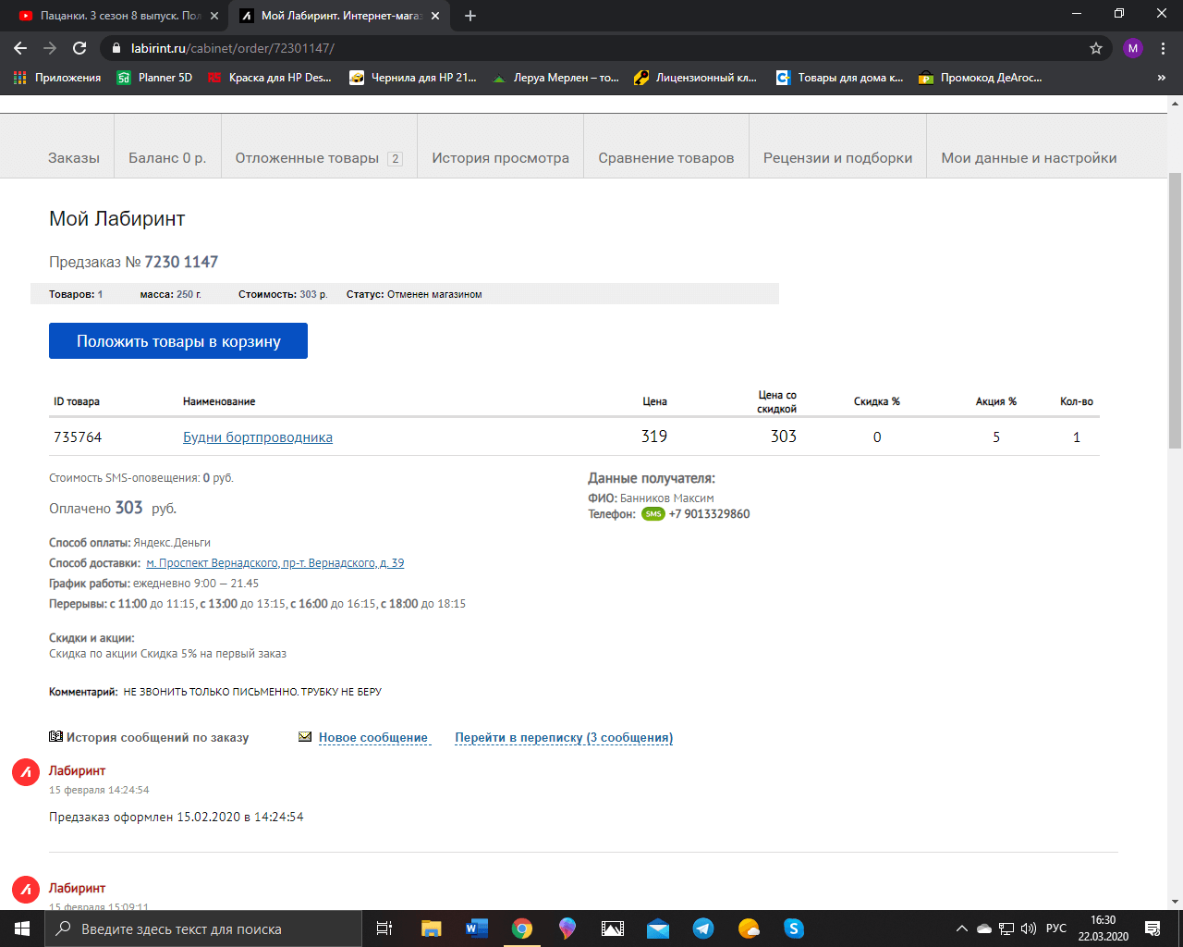The image size is (1183, 947).
Task: Open Skype from taskbar
Action: (x=794, y=929)
